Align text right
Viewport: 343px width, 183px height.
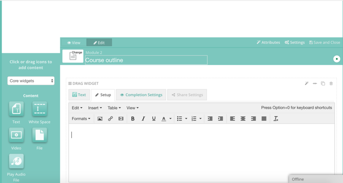[253, 119]
